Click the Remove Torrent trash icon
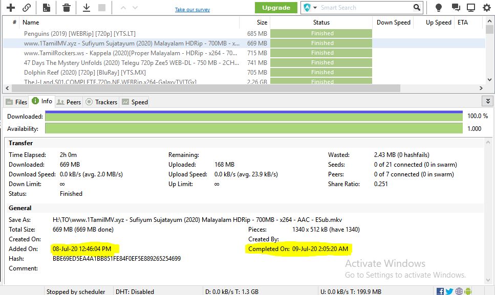The width and height of the screenshot is (495, 295). [x=67, y=8]
